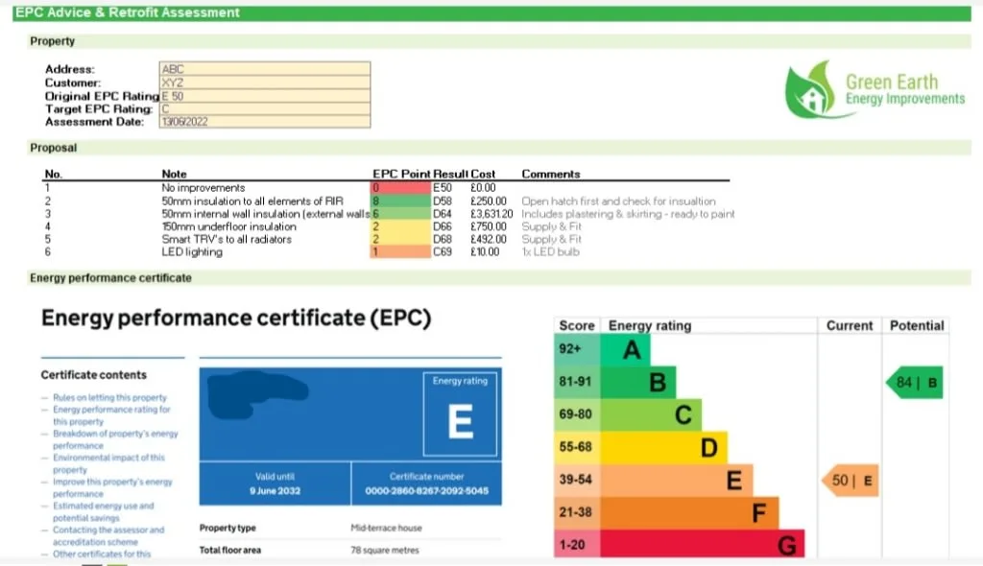Screen dimensions: 983x566
Task: Select the Target EPC Rating field
Action: (264, 109)
